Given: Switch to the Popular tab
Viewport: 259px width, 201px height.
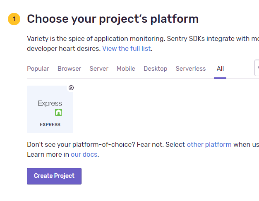Looking at the screenshot, I should [x=38, y=69].
